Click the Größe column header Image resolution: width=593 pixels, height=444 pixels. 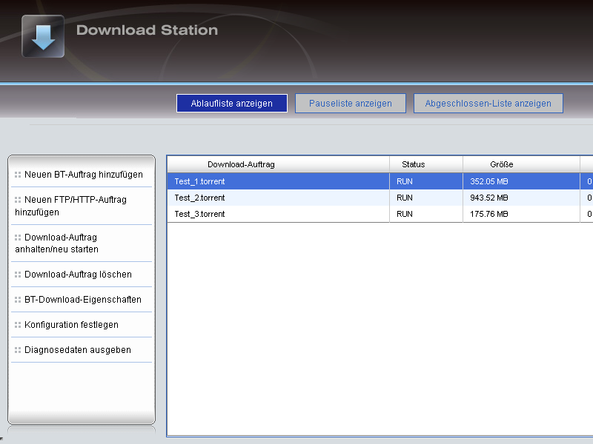tap(522, 164)
